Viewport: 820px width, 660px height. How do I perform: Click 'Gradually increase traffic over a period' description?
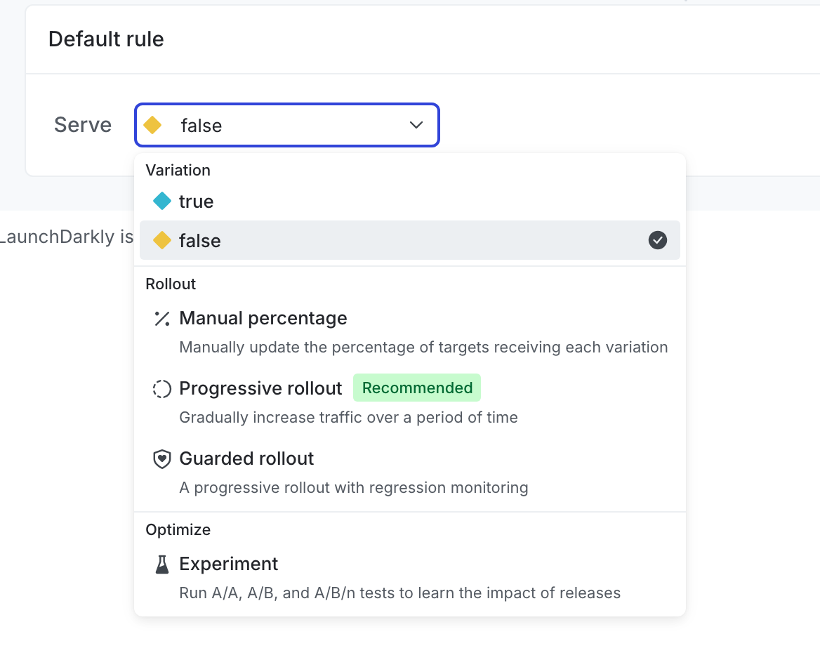tap(348, 417)
